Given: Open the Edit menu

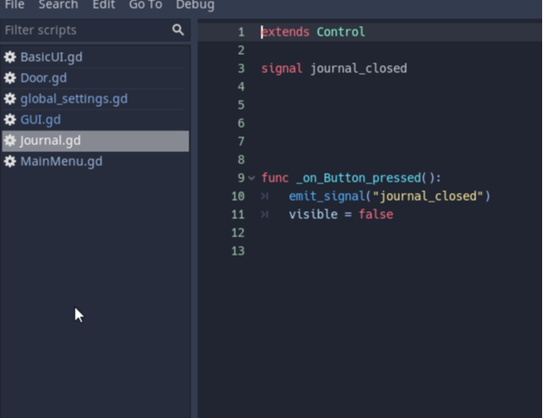Looking at the screenshot, I should 103,5.
